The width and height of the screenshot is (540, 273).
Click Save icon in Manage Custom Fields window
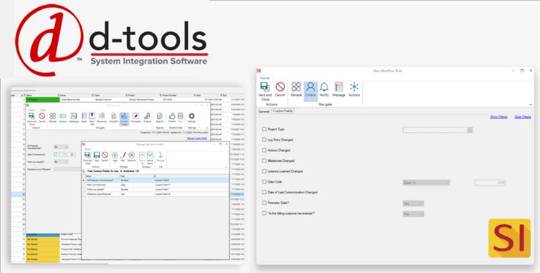(x=97, y=157)
